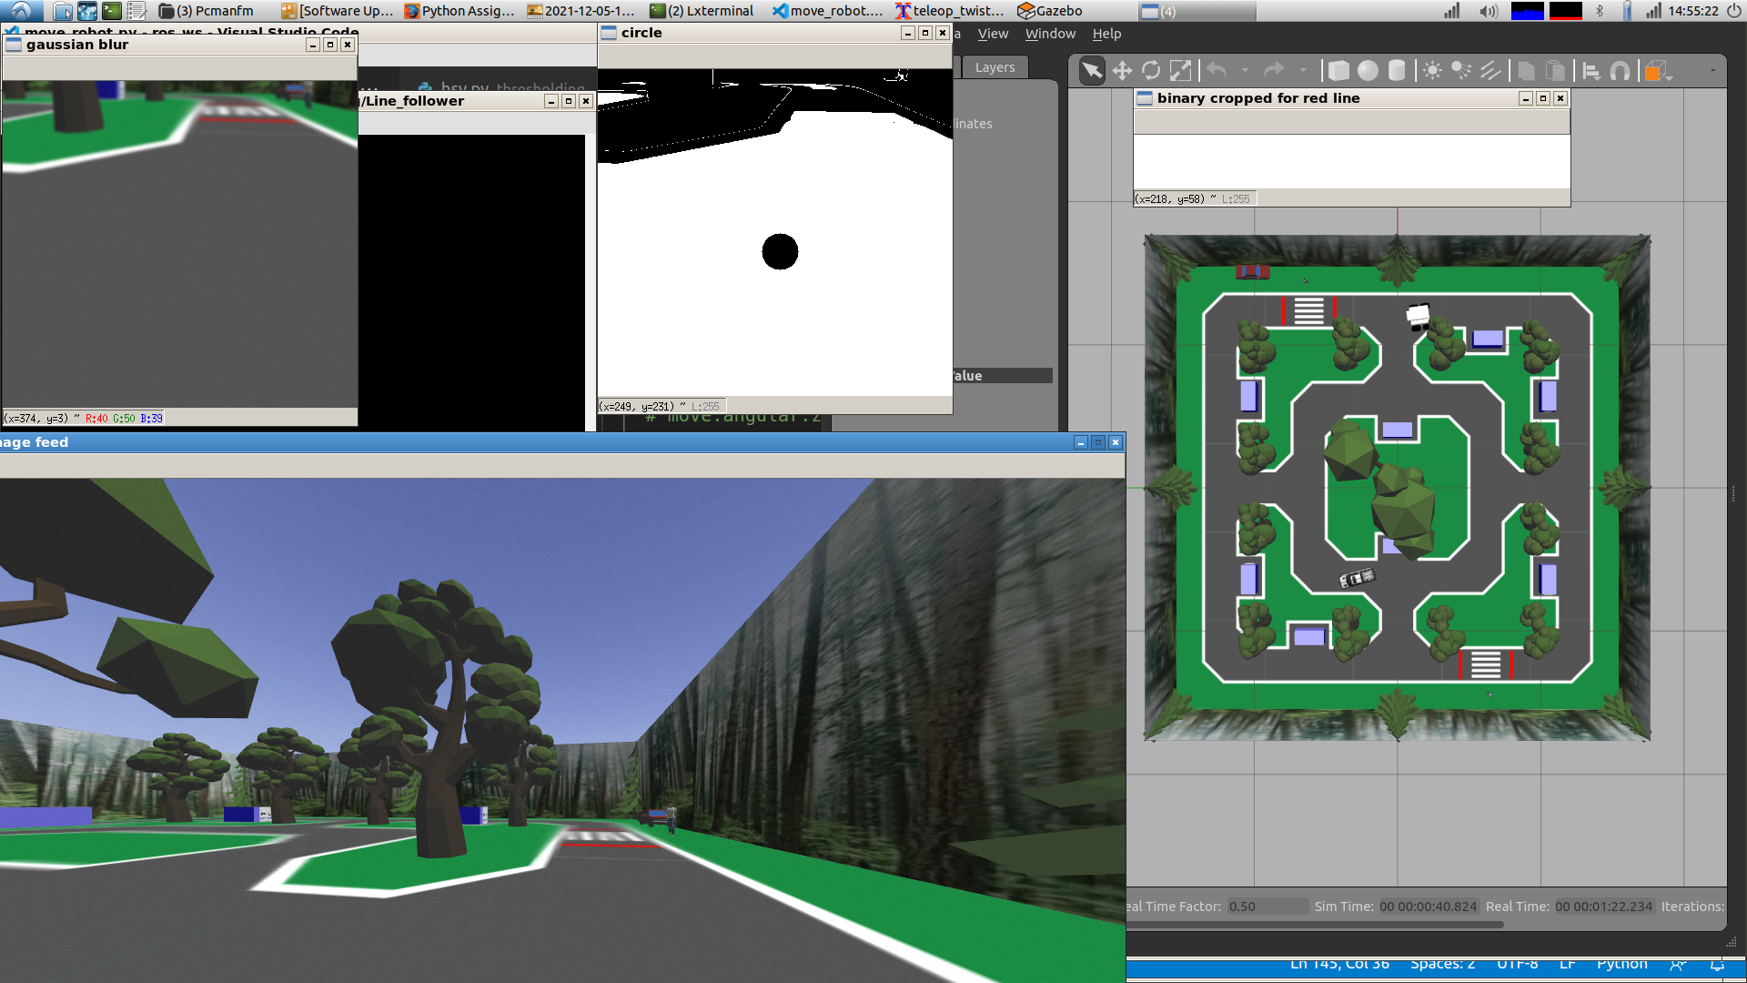Open the Window menu
The width and height of the screenshot is (1747, 983).
pyautogui.click(x=1050, y=34)
